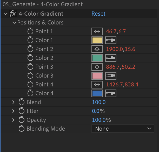Click Reset for 4-Color Gradient
This screenshot has height=152, width=159.
click(x=98, y=14)
